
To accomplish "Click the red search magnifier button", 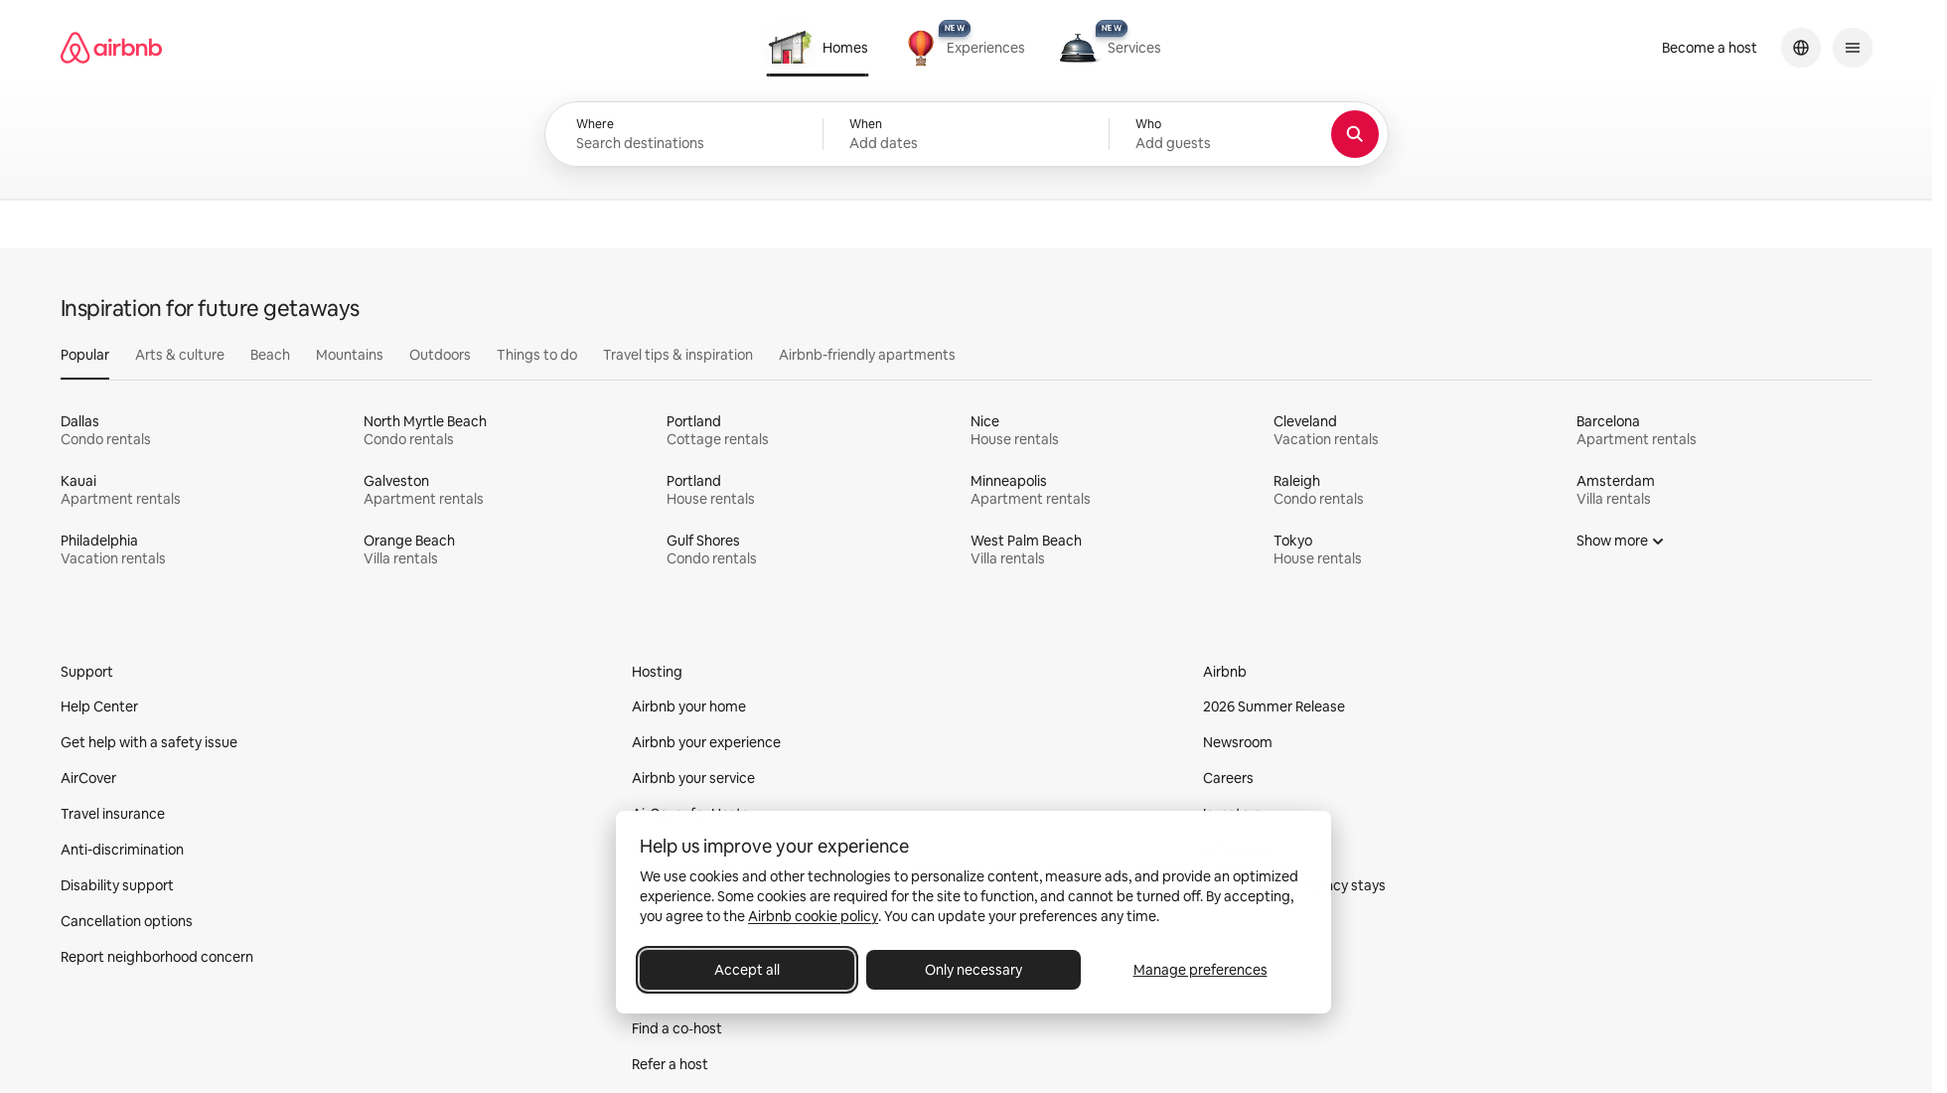I will click(x=1354, y=134).
